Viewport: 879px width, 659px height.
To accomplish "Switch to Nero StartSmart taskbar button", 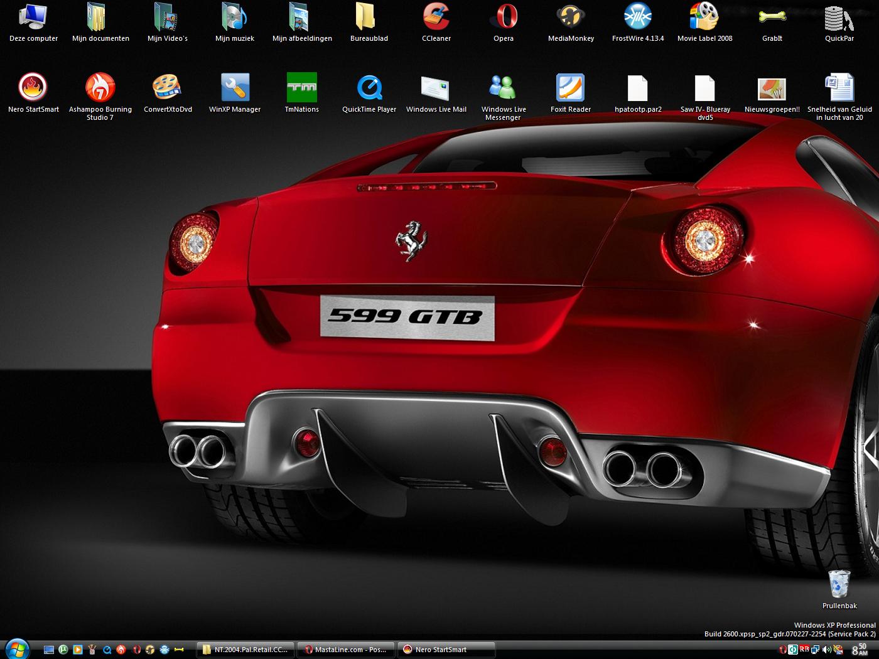I will (446, 650).
